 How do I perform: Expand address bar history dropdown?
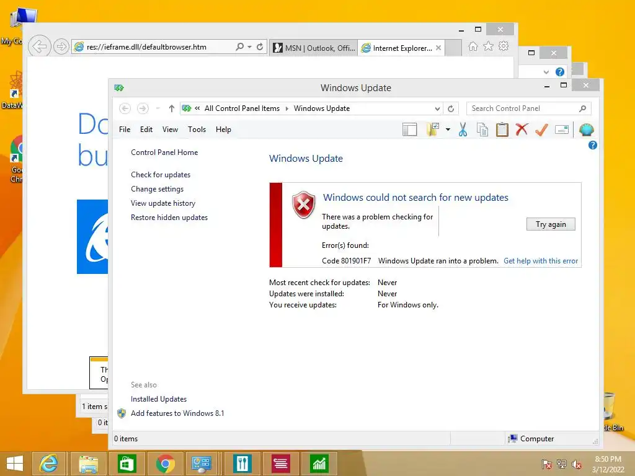(437, 108)
